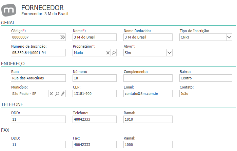The height and width of the screenshot is (151, 237).
Task: Focus the Contato field showing João
Action: point(206,94)
